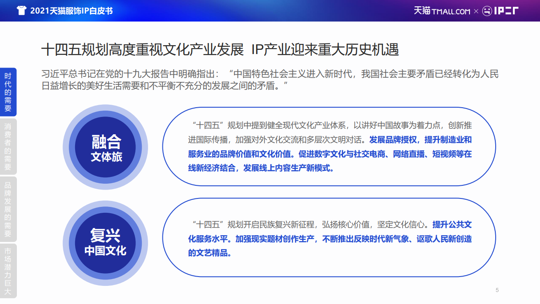
Task: Select the 时代的需要 side tab
Action: (8, 92)
